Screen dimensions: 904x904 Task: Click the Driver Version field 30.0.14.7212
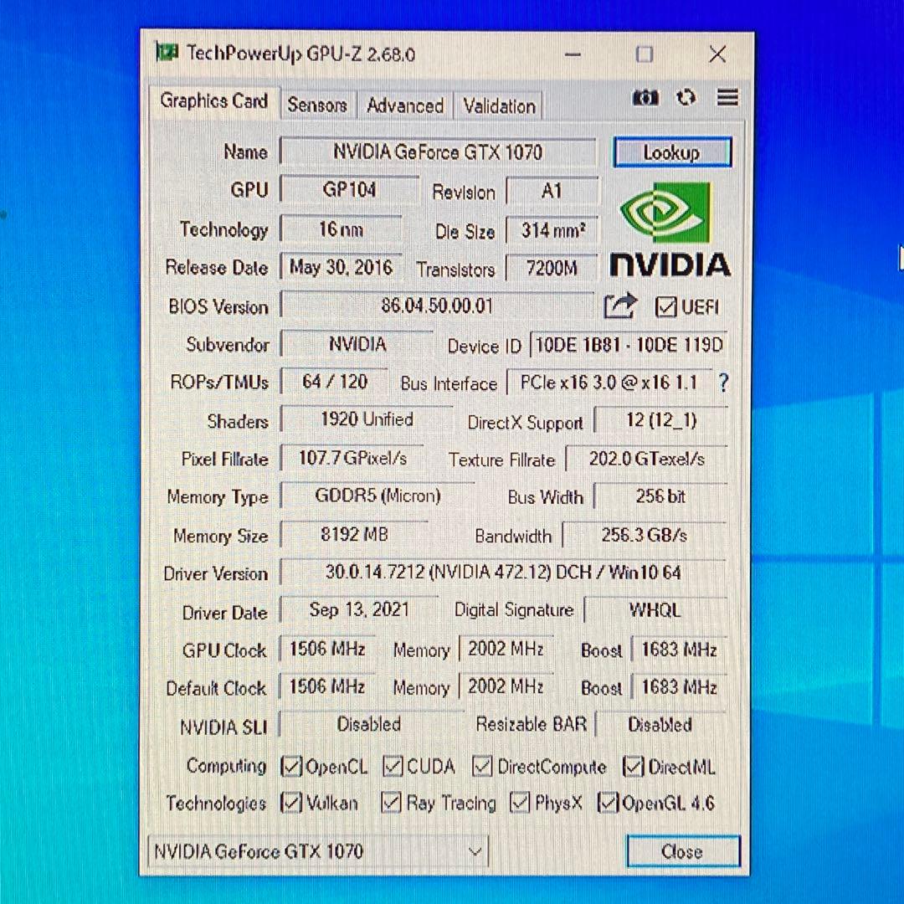tap(503, 573)
